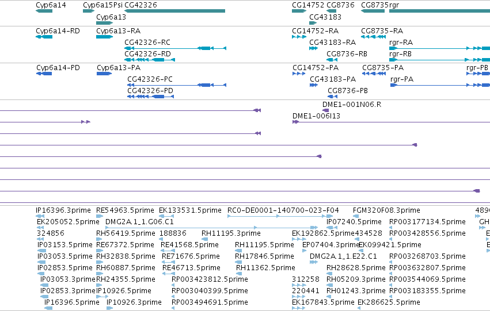The image size is (490, 311).
Task: Click the DME1-001N06.R clone label
Action: click(x=352, y=105)
